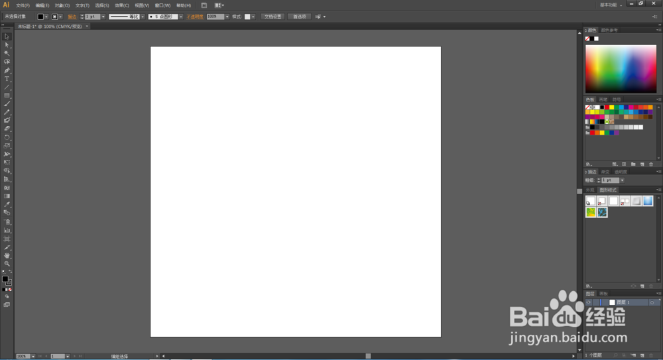Open stroke weight dropdown in control bar

click(103, 17)
